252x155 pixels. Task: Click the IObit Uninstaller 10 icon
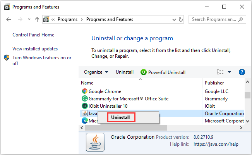pyautogui.click(x=85, y=106)
